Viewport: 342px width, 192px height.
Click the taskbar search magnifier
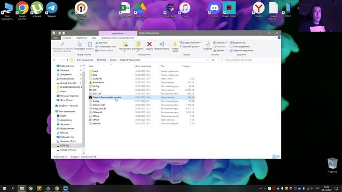coord(13,188)
